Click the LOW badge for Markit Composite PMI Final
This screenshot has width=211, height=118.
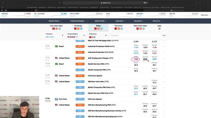click(80, 88)
